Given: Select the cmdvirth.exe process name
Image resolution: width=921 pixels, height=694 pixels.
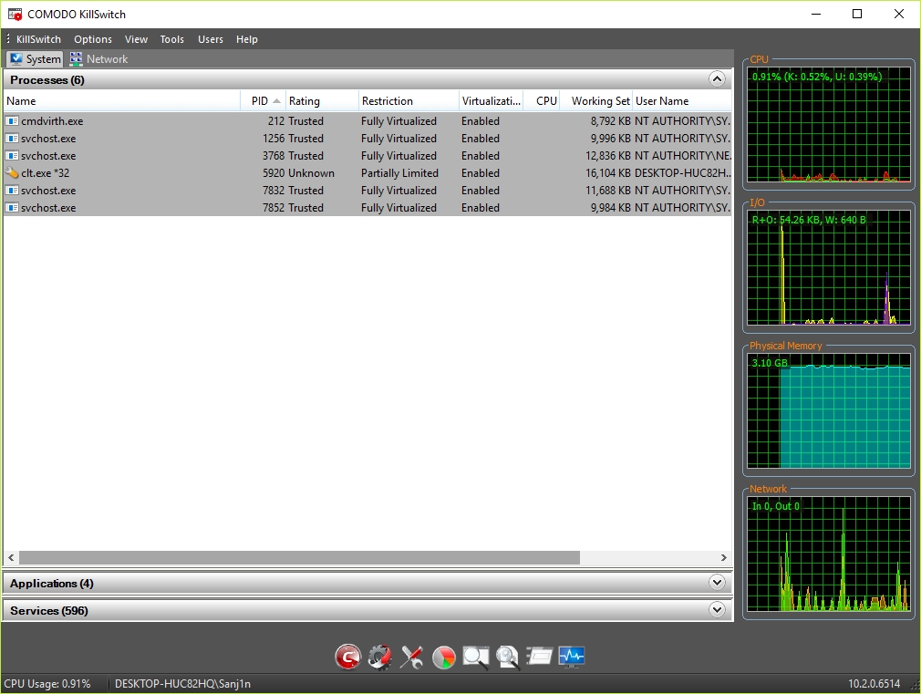Looking at the screenshot, I should point(52,121).
